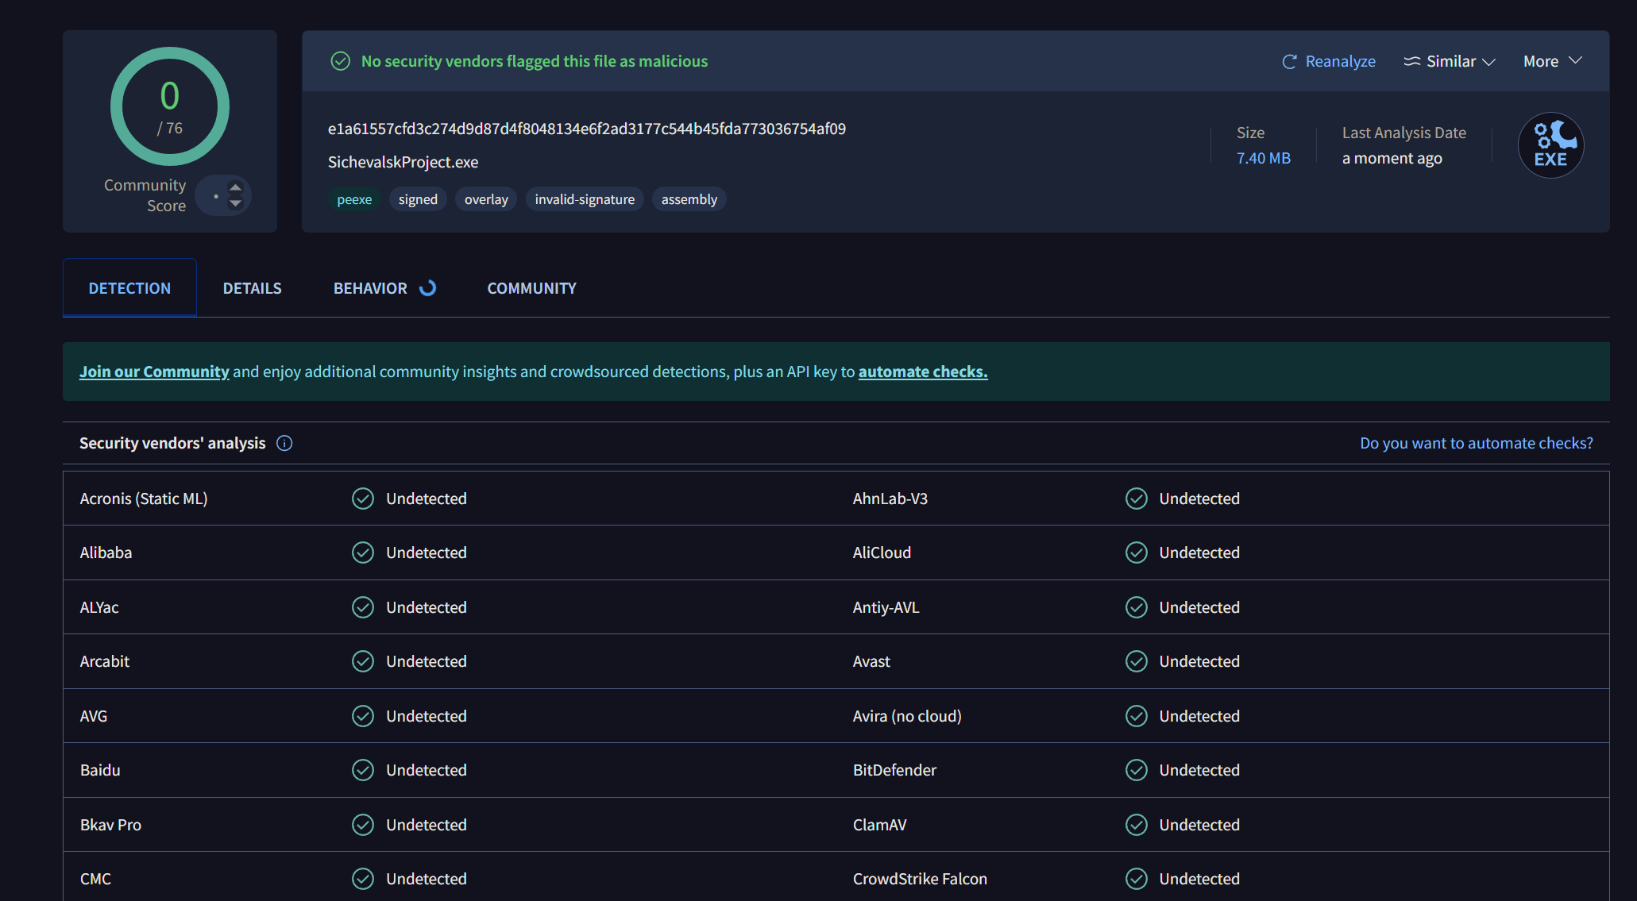Upvote the community score
Screen dimensions: 1637x901
pyautogui.click(x=235, y=187)
